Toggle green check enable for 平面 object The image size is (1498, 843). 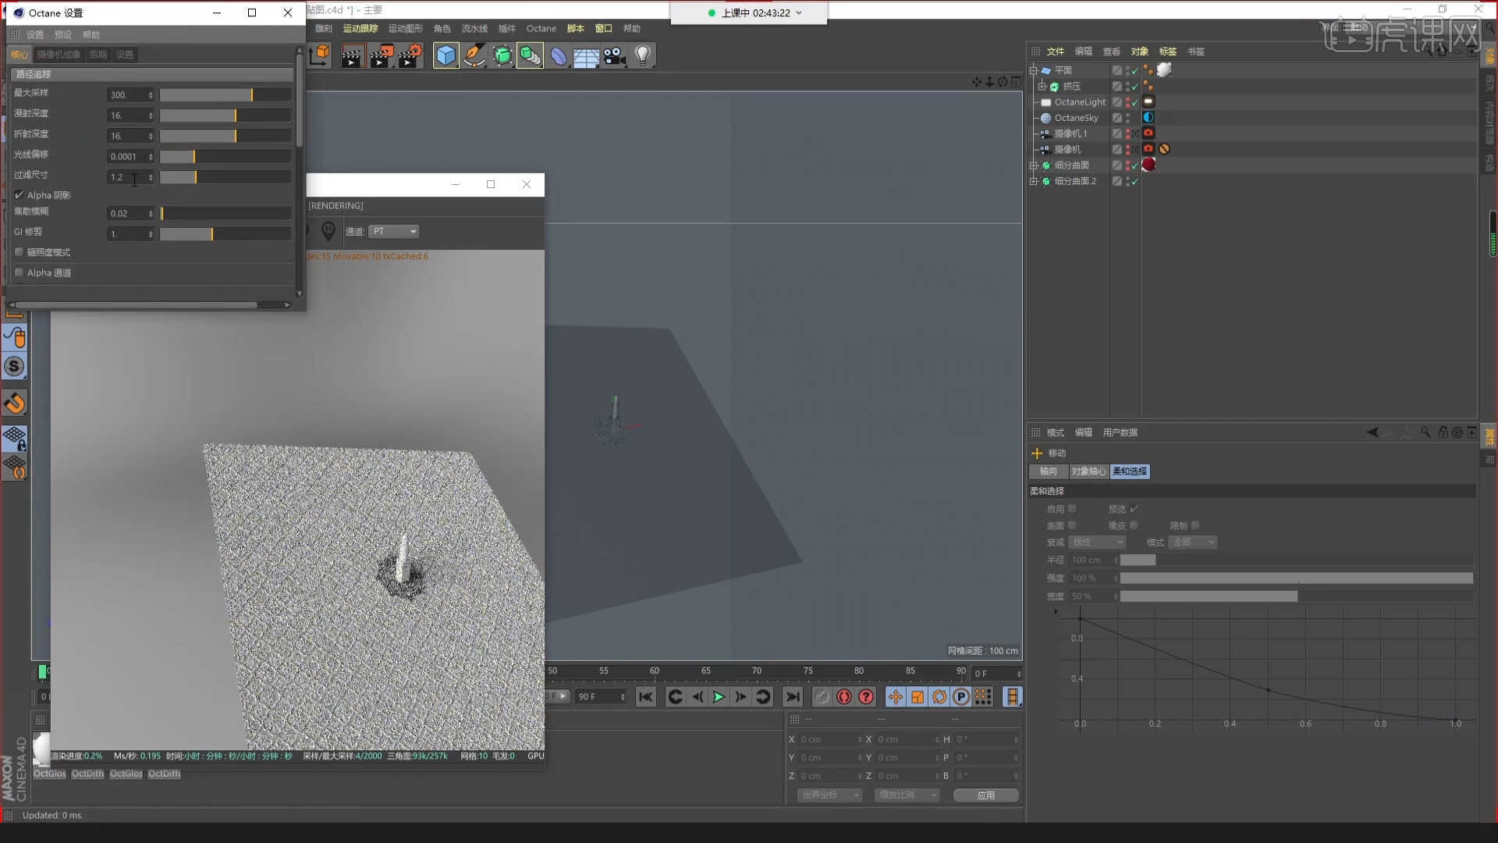(x=1135, y=70)
